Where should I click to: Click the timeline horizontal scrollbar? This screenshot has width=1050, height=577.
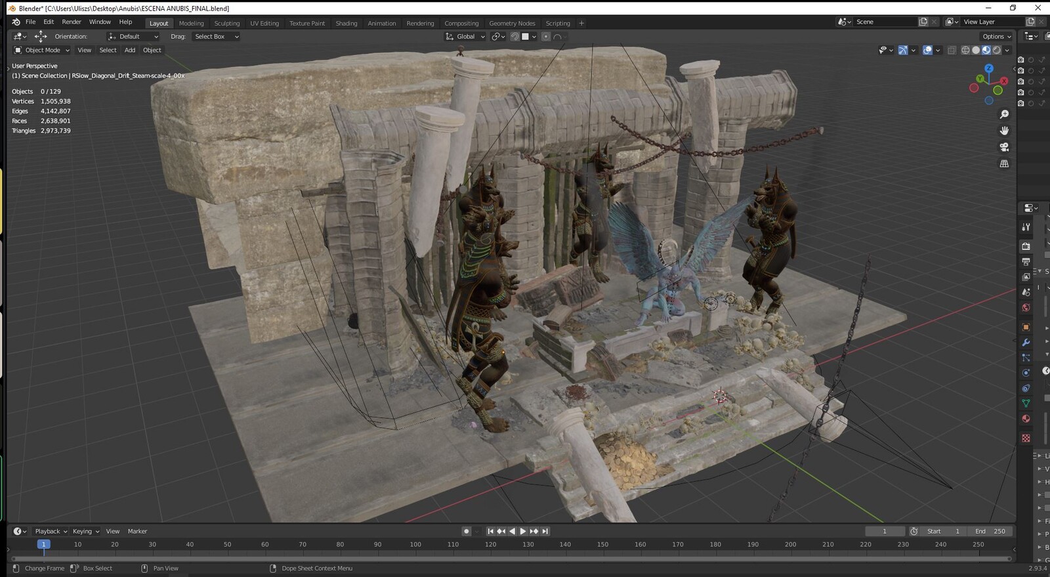[511, 559]
